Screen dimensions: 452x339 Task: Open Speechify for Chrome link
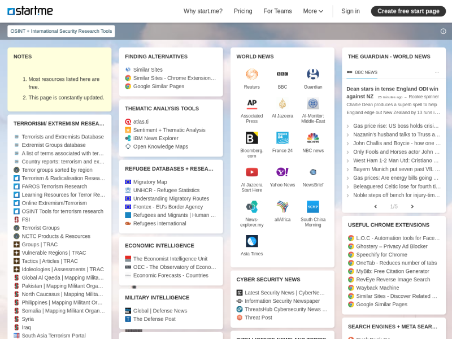(381, 255)
